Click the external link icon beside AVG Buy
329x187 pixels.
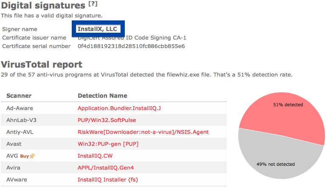[32, 156]
